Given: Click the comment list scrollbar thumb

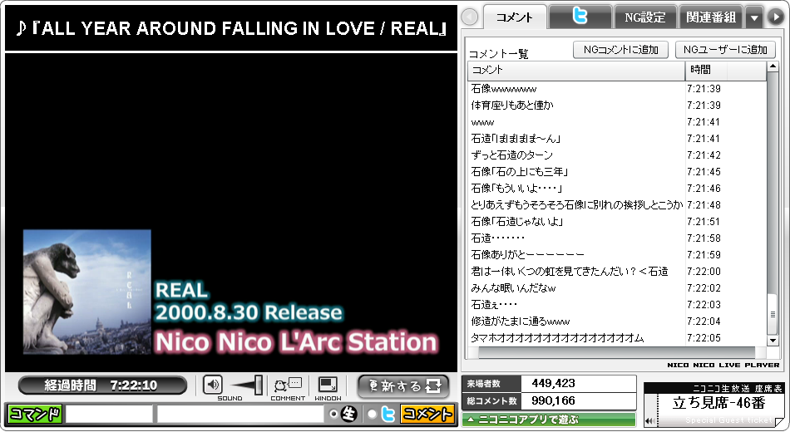Looking at the screenshot, I should (x=773, y=314).
